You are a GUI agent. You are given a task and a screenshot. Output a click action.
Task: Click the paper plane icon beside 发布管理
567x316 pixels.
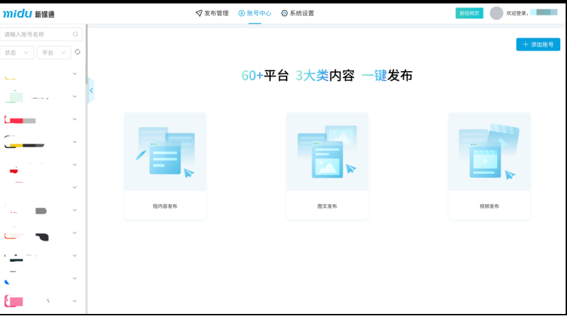199,13
